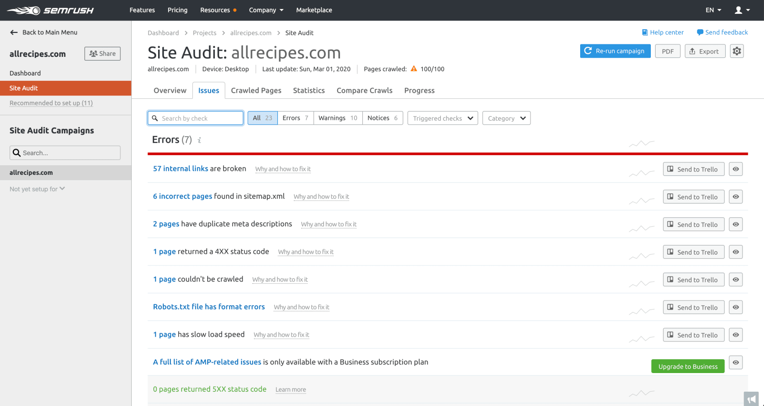The width and height of the screenshot is (764, 406).
Task: Send 57 internal links issue to Trello
Action: (694, 169)
